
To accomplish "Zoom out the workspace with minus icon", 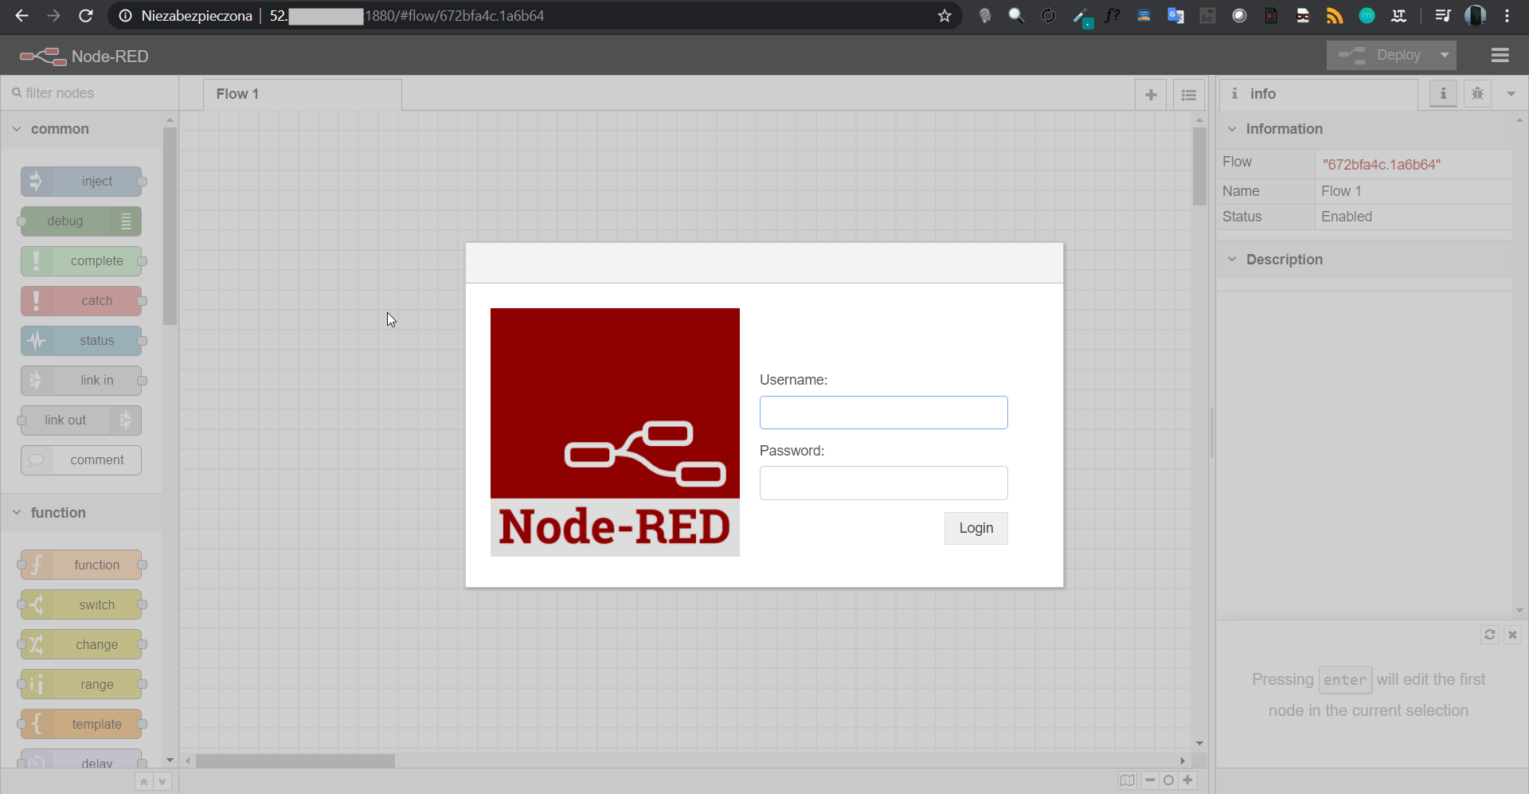I will [1150, 780].
